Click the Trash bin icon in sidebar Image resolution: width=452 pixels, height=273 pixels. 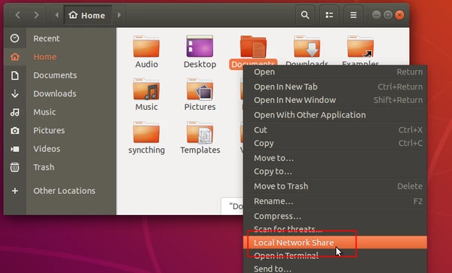coord(15,167)
